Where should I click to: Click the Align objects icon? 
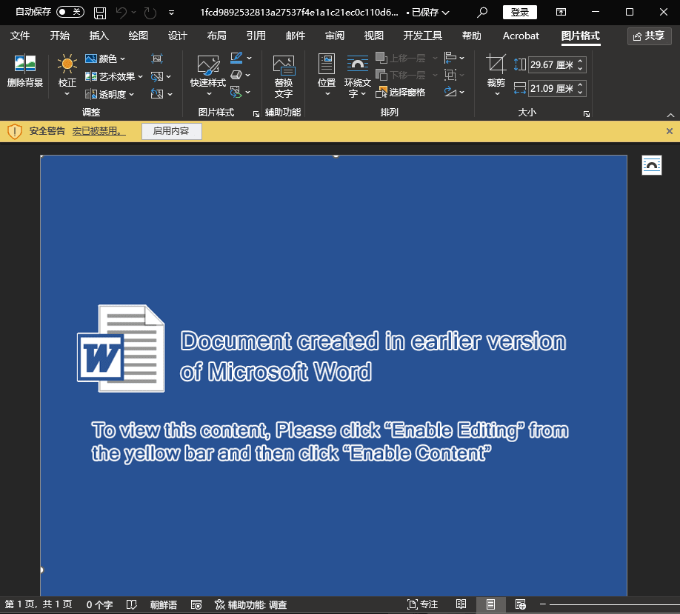(x=450, y=58)
